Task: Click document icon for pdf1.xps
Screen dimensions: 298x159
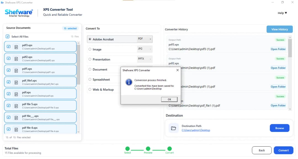Action: [16, 70]
